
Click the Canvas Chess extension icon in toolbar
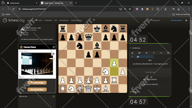coord(152,9)
